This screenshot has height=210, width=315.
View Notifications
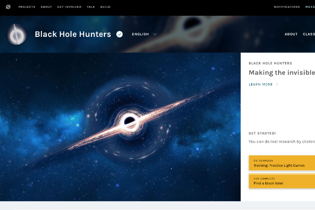point(287,7)
